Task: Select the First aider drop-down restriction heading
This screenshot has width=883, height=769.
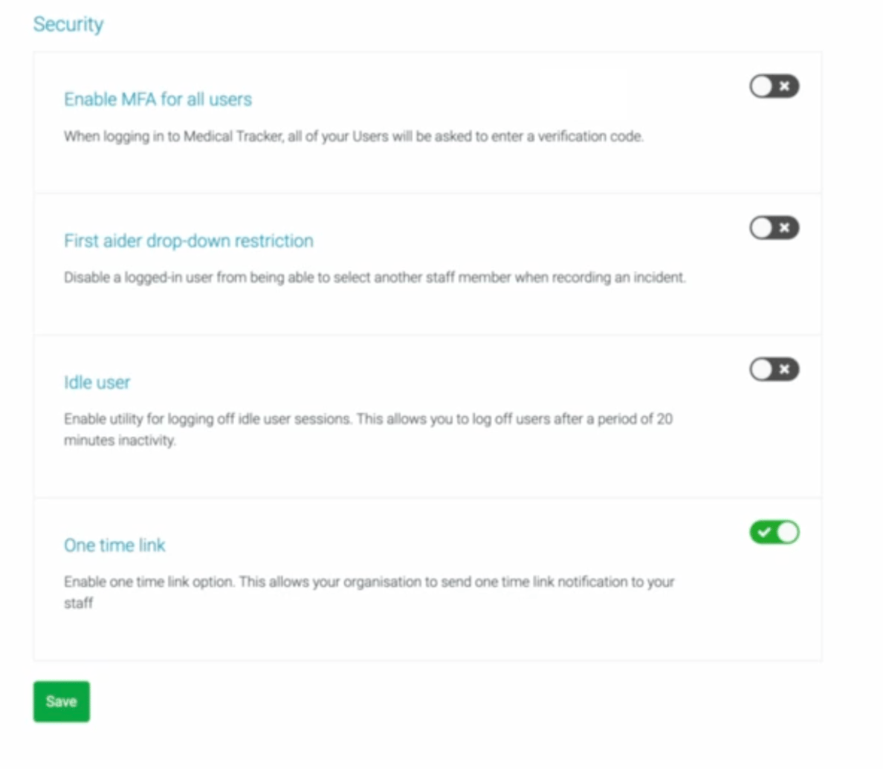Action: point(189,241)
